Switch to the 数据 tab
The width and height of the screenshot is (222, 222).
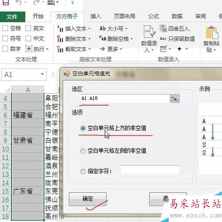[177, 16]
